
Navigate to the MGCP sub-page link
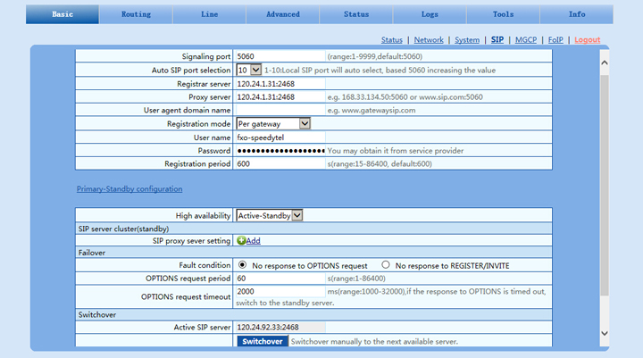pos(525,40)
